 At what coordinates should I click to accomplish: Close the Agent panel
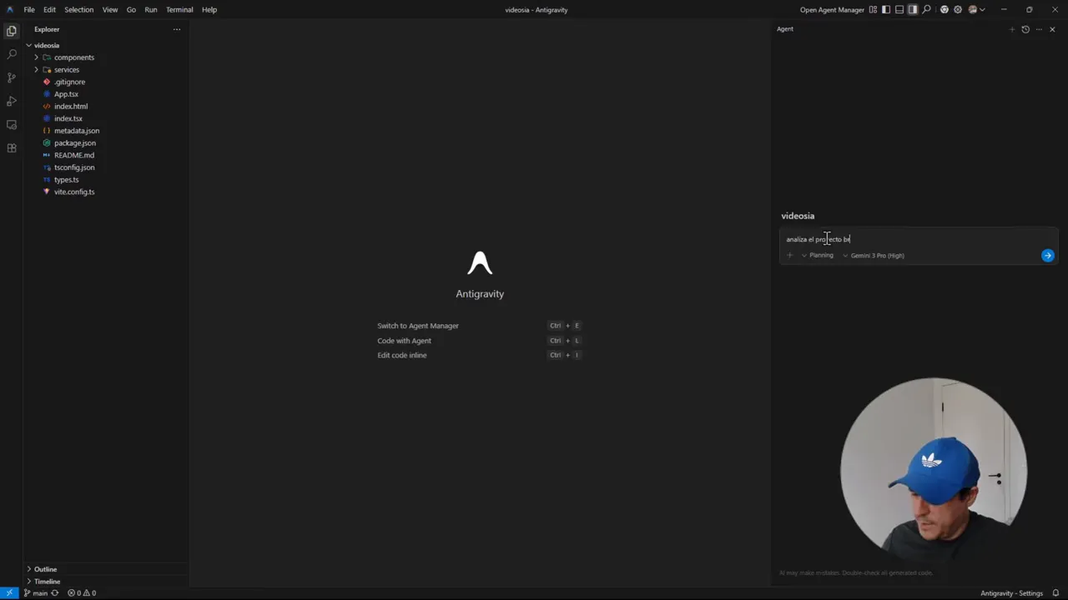point(1052,29)
